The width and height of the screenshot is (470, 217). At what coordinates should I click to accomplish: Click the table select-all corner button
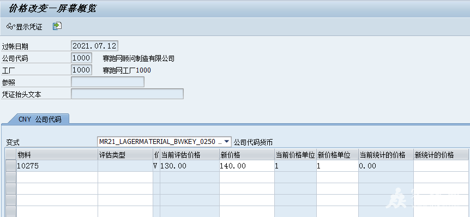pos(11,155)
